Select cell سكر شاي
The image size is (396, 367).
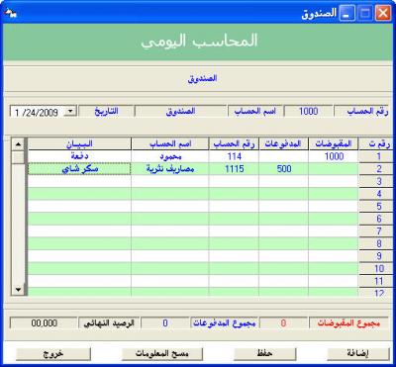[79, 169]
